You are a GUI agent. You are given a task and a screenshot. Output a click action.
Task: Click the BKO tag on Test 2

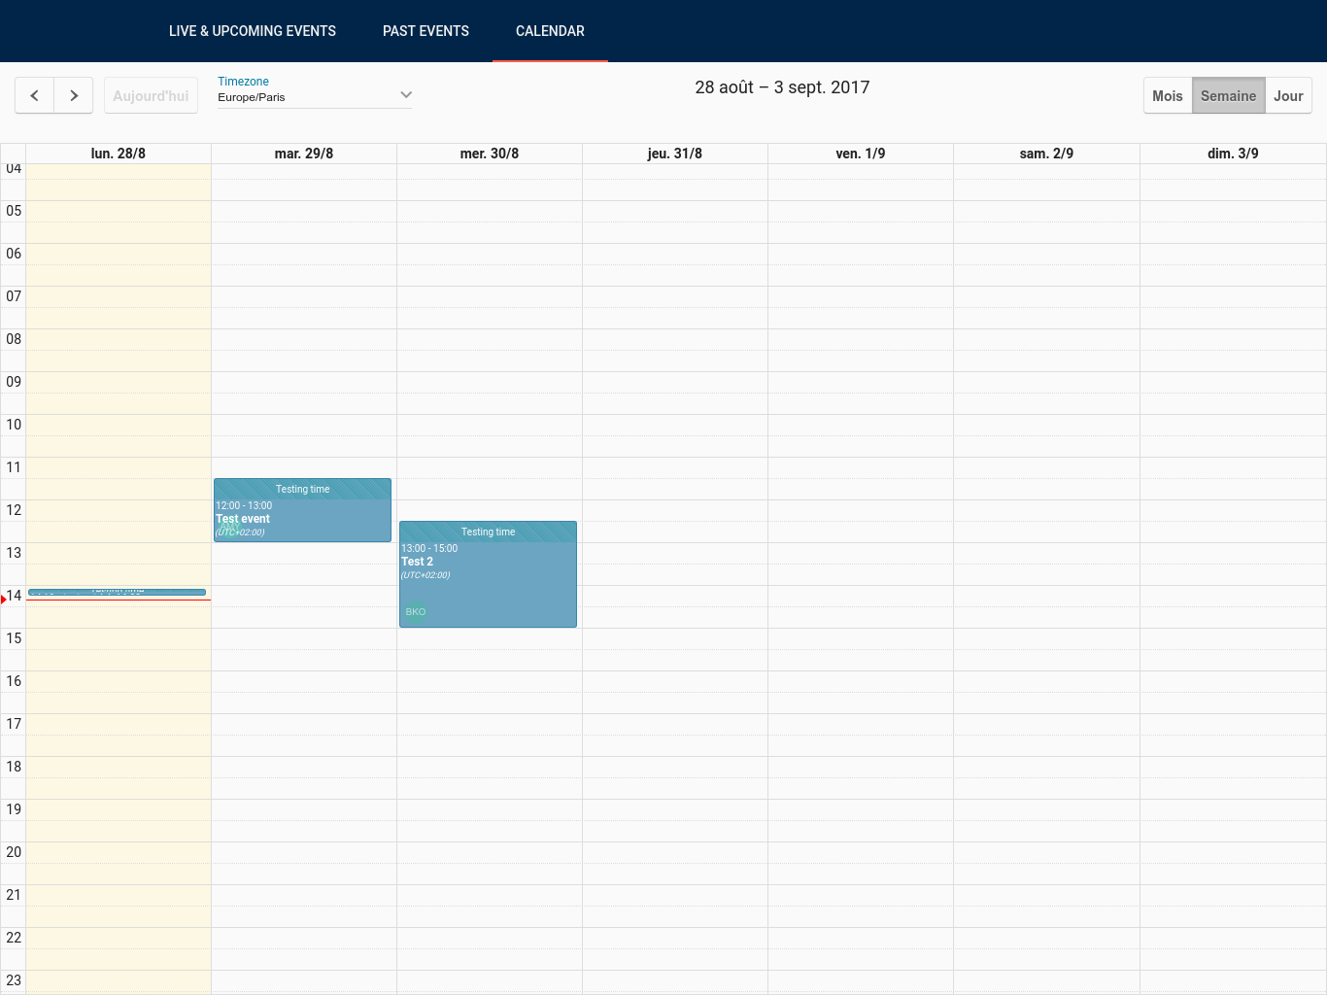coord(416,612)
